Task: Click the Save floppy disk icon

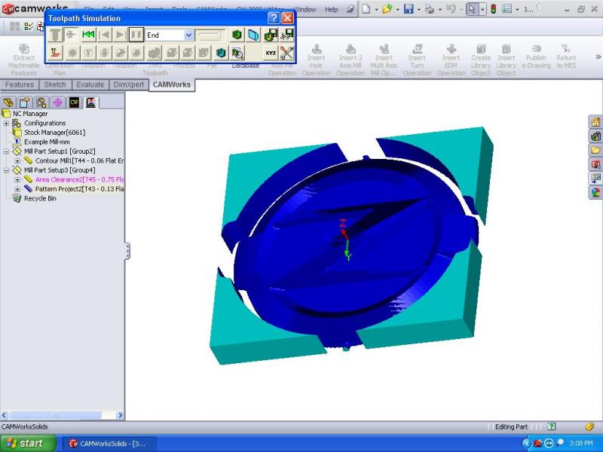Action: click(409, 9)
